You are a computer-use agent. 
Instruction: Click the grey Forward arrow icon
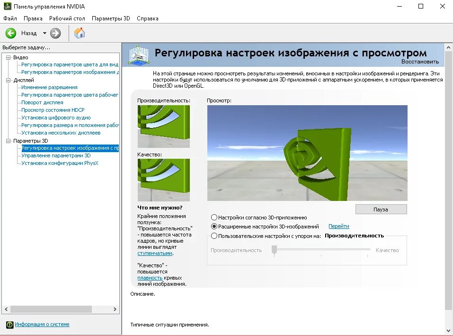pos(55,33)
